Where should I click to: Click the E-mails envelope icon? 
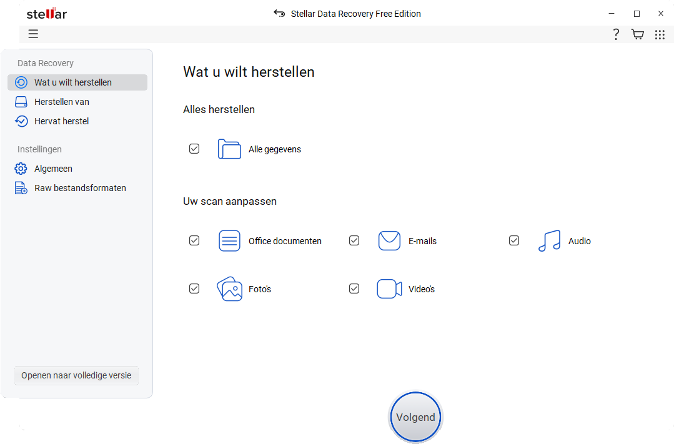[x=389, y=240]
